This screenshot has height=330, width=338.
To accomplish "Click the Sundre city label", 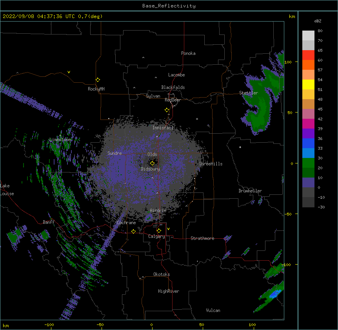I will point(114,153).
